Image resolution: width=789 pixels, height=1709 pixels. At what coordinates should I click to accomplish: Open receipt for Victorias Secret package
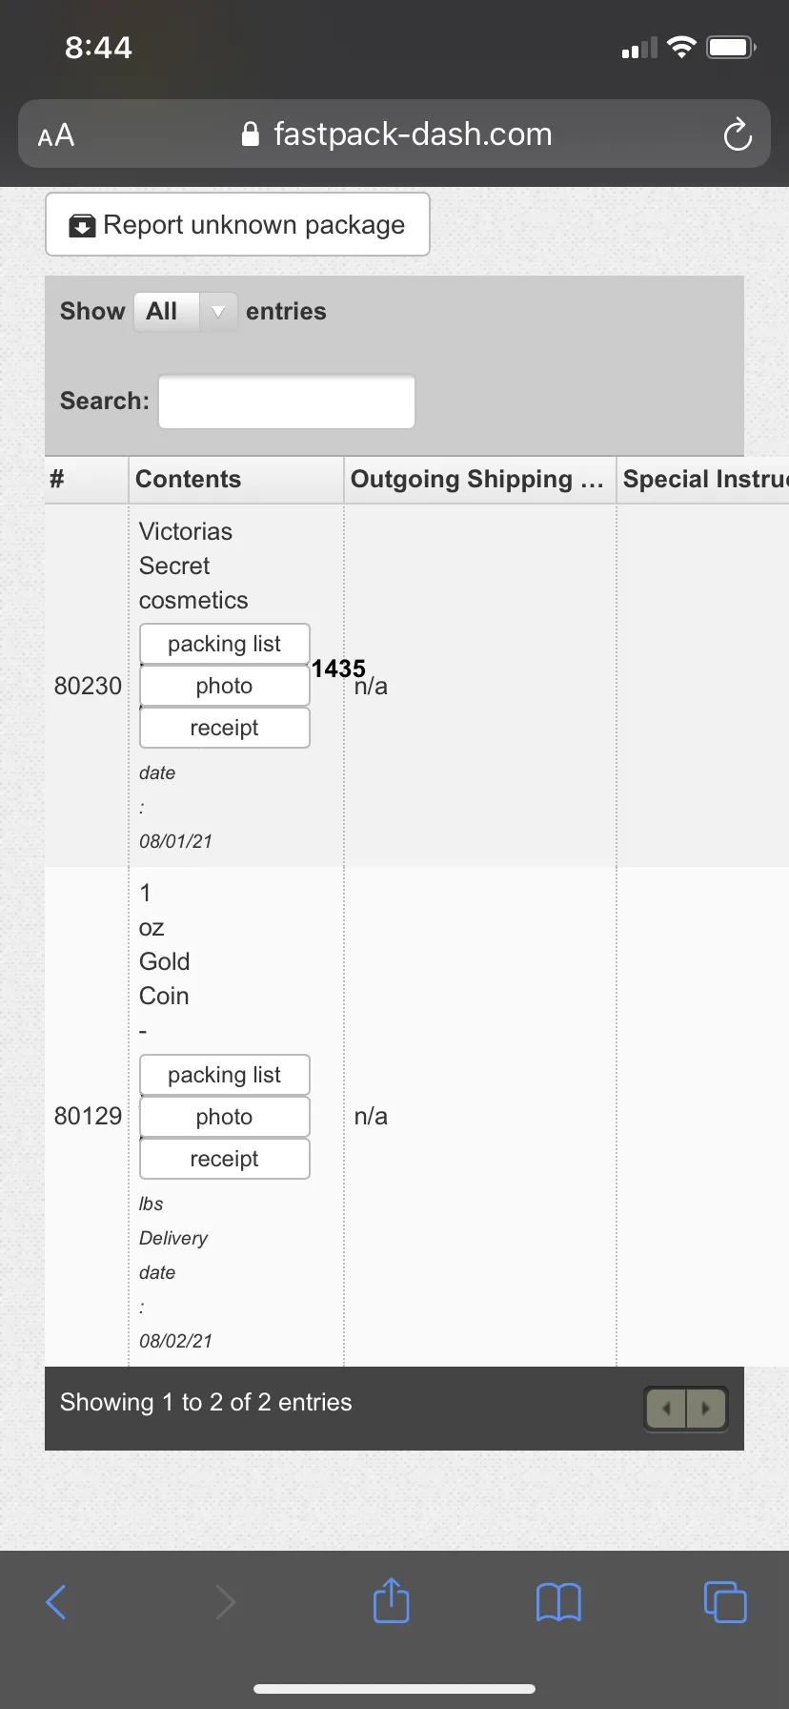pos(225,728)
